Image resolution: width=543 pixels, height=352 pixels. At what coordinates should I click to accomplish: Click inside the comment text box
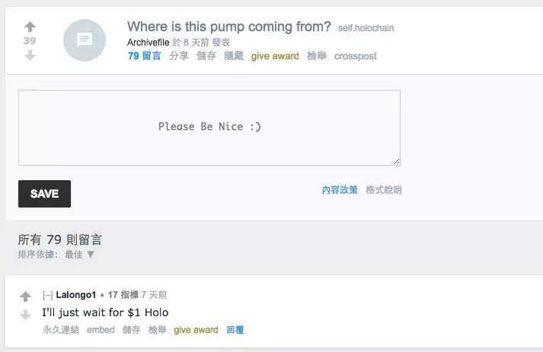click(209, 127)
